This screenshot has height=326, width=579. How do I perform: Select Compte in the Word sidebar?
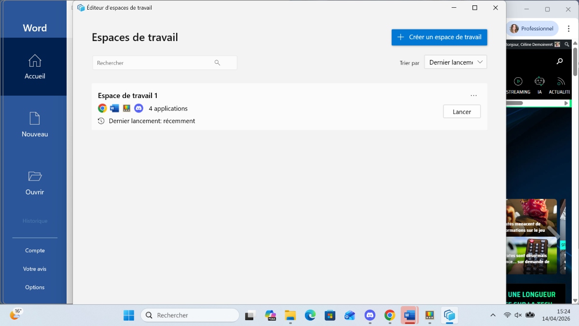(x=34, y=250)
